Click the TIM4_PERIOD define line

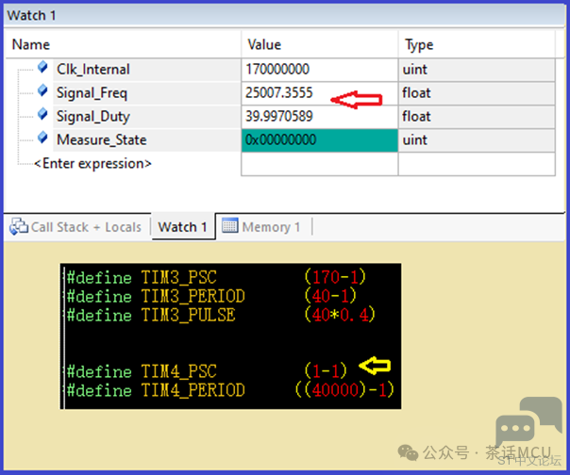click(x=230, y=389)
